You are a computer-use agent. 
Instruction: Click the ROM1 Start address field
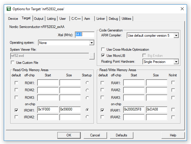[x=48, y=83]
